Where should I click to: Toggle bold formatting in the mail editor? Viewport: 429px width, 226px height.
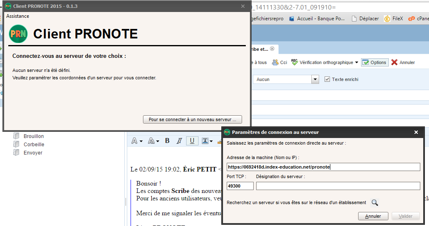pyautogui.click(x=167, y=140)
